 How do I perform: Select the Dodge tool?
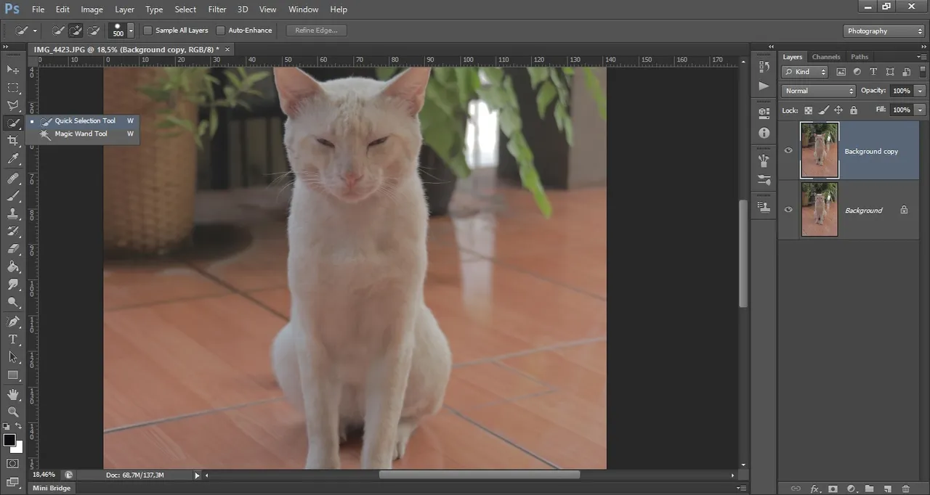tap(12, 302)
